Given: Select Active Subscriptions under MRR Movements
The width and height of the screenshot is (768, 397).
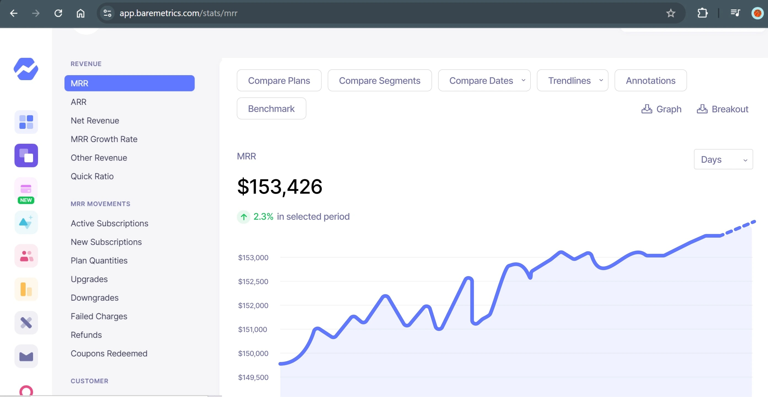Looking at the screenshot, I should click(x=109, y=223).
